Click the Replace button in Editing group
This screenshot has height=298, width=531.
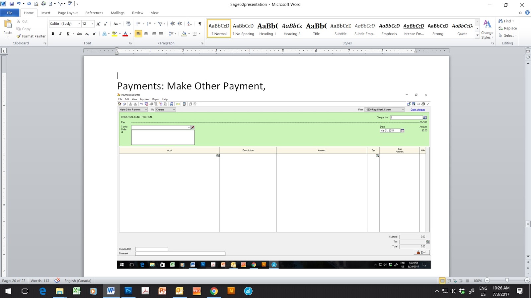(x=507, y=28)
